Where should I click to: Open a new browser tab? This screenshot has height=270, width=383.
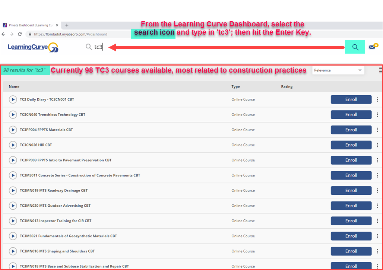(x=67, y=25)
